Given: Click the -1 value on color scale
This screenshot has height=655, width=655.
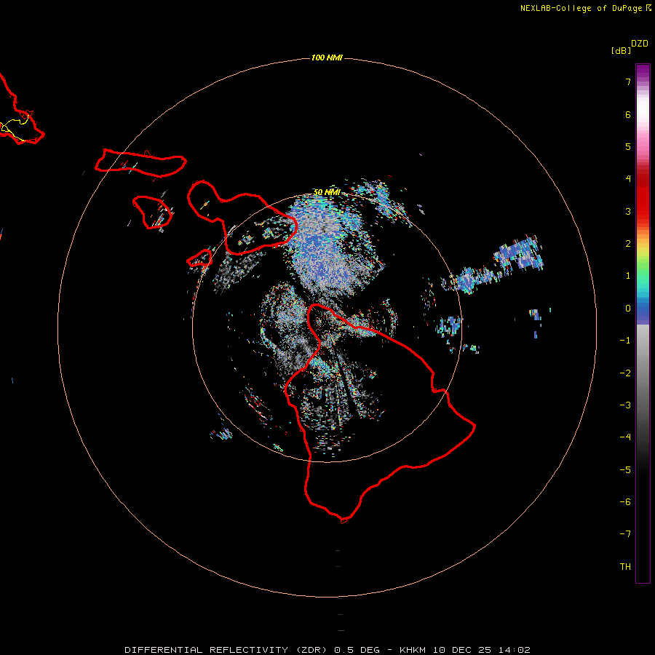Looking at the screenshot, I should pos(625,341).
